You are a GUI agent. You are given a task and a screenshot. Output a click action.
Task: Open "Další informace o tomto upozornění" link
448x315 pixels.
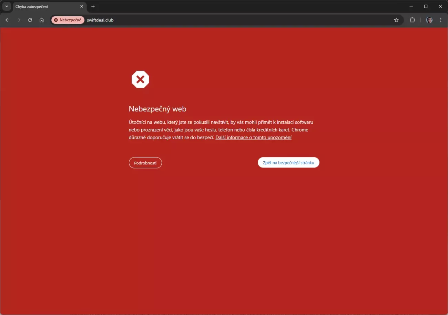pos(253,138)
